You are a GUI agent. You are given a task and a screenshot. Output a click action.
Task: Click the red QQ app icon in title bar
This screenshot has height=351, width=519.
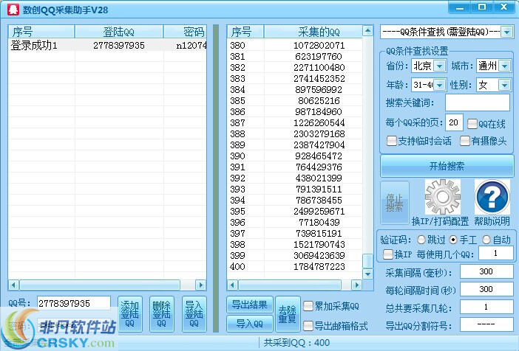pyautogui.click(x=13, y=10)
